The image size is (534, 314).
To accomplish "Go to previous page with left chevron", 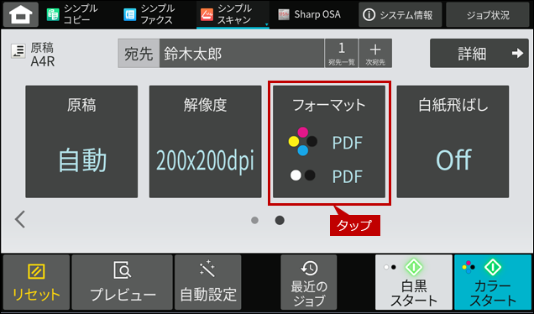I will point(20,219).
